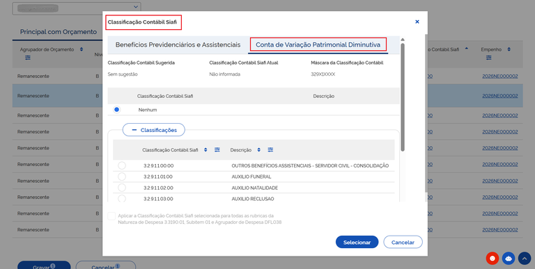Open Conta de Variação Patrimonial Diminutiva tab
535x269 pixels.
(318, 45)
